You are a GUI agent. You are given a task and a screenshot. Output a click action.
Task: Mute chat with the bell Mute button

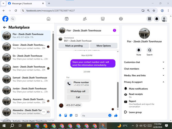pos(139,50)
